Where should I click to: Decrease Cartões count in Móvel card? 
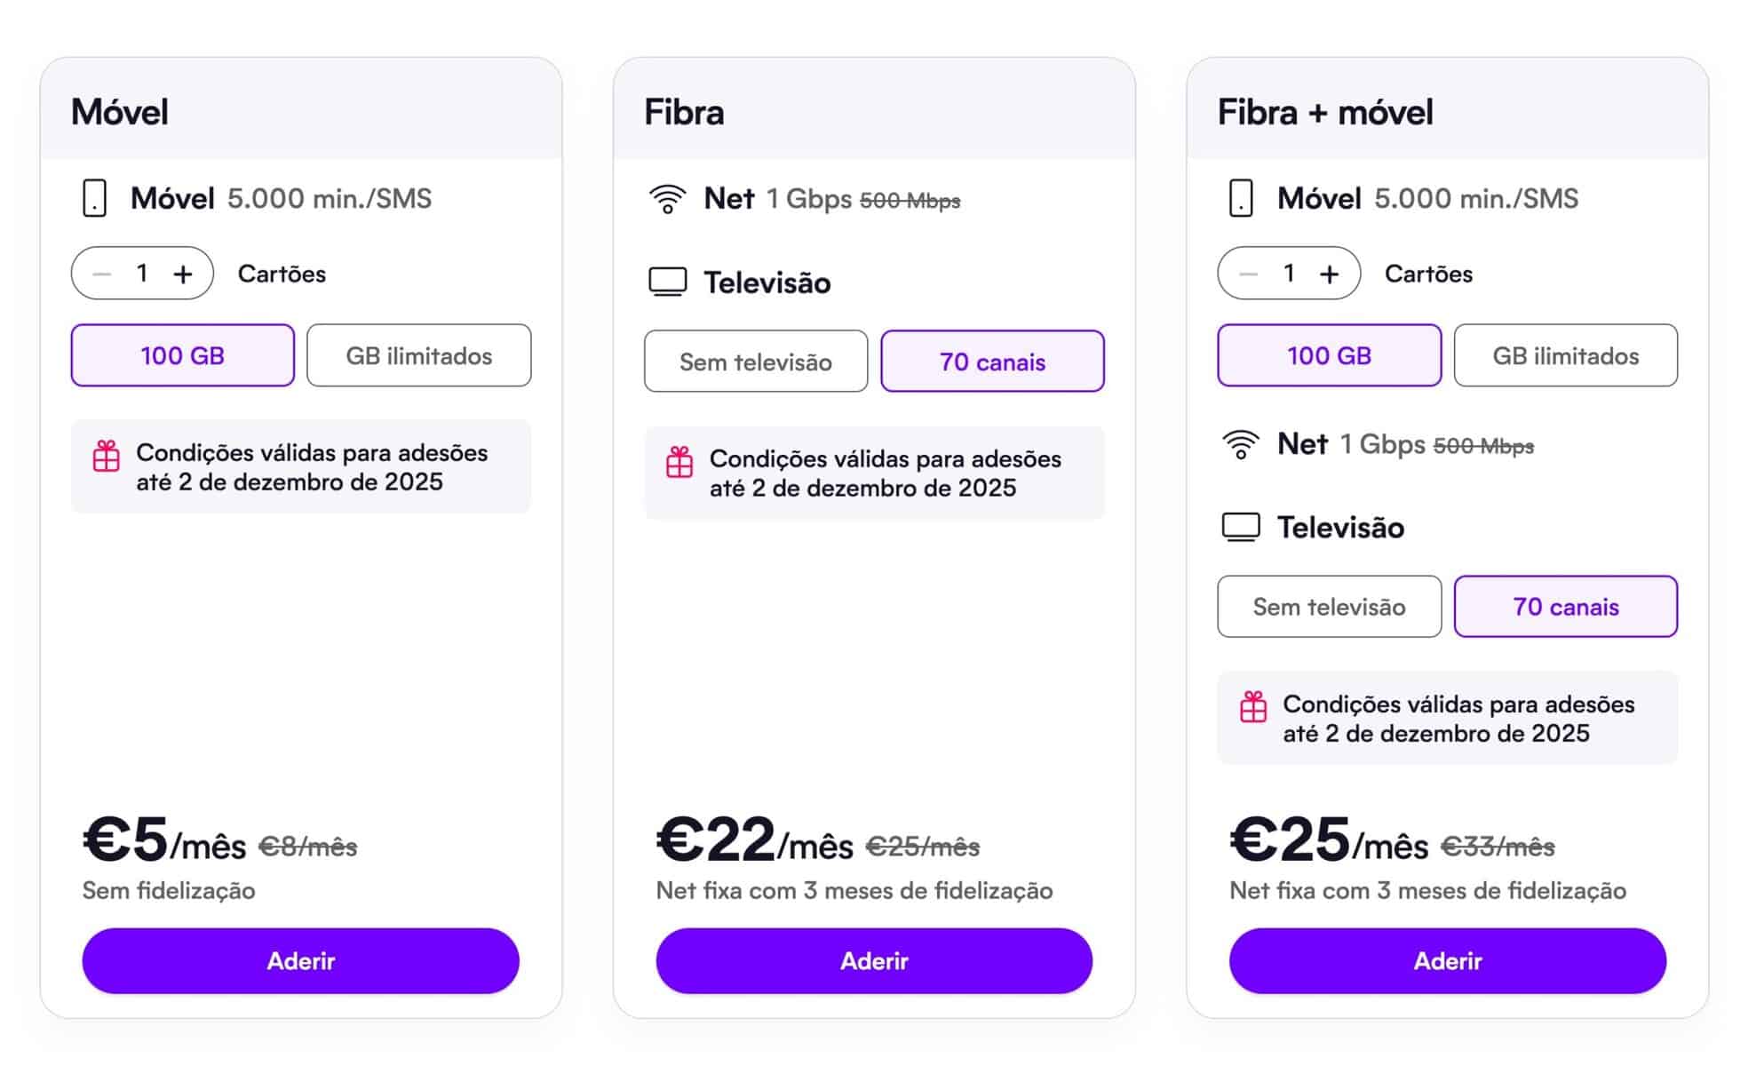coord(102,274)
